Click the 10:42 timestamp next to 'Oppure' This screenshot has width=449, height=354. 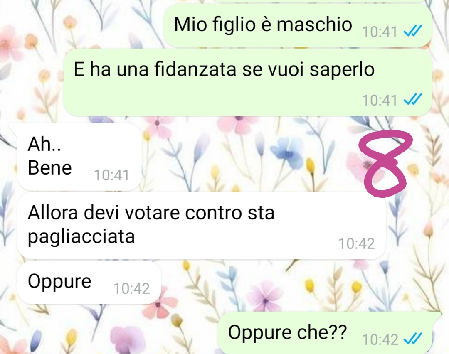coord(131,288)
